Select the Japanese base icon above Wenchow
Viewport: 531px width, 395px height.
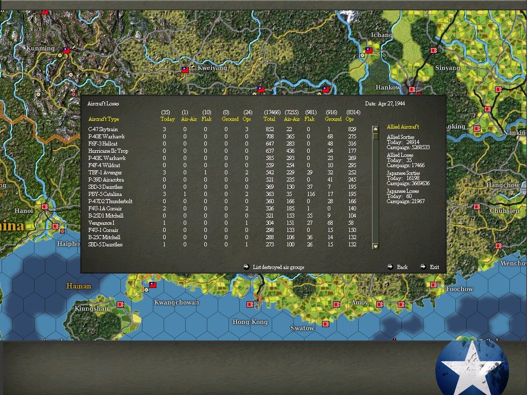[x=499, y=246]
